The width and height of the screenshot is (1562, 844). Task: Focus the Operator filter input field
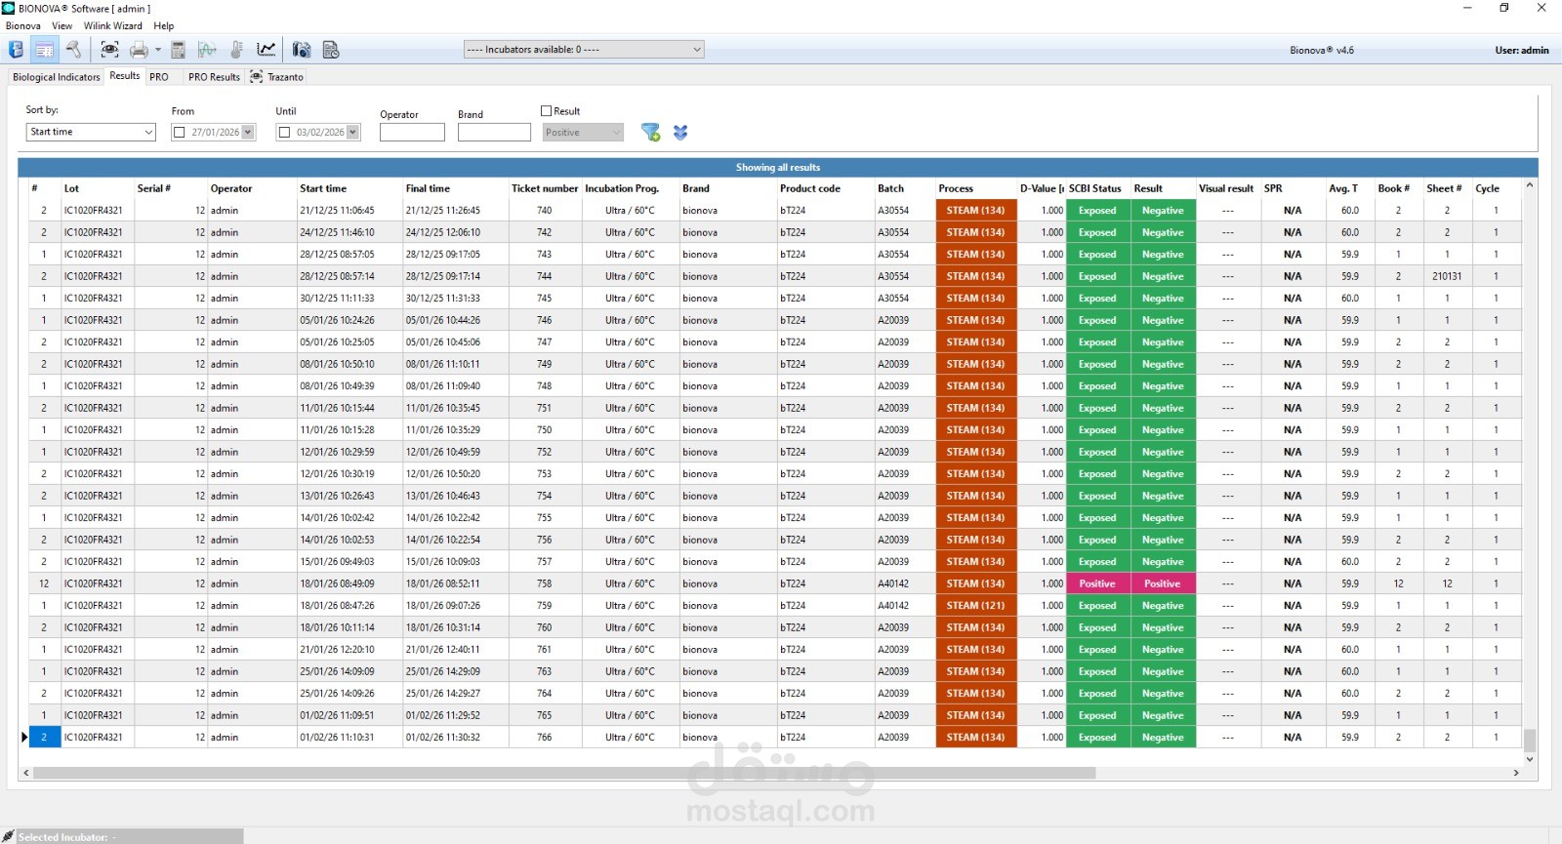[x=412, y=132]
